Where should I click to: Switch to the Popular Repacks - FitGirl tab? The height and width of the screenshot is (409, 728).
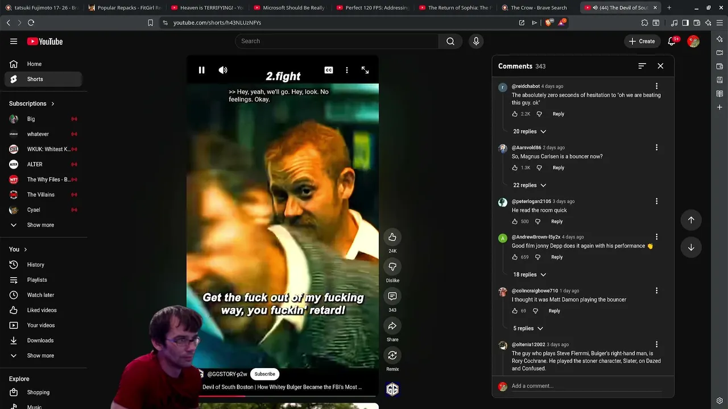pyautogui.click(x=124, y=7)
